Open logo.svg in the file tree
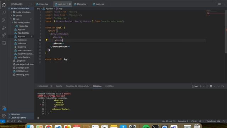227x128 pixels. pyautogui.click(x=22, y=47)
